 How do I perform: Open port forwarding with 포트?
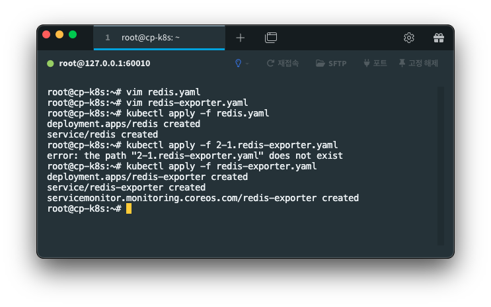(375, 64)
